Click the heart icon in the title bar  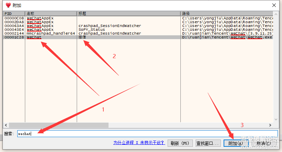(8, 5)
